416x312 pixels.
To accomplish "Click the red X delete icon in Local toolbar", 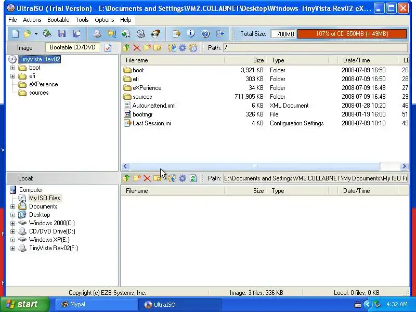I will click(x=147, y=178).
